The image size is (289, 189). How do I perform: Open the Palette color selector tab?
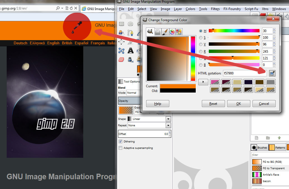click(x=179, y=32)
